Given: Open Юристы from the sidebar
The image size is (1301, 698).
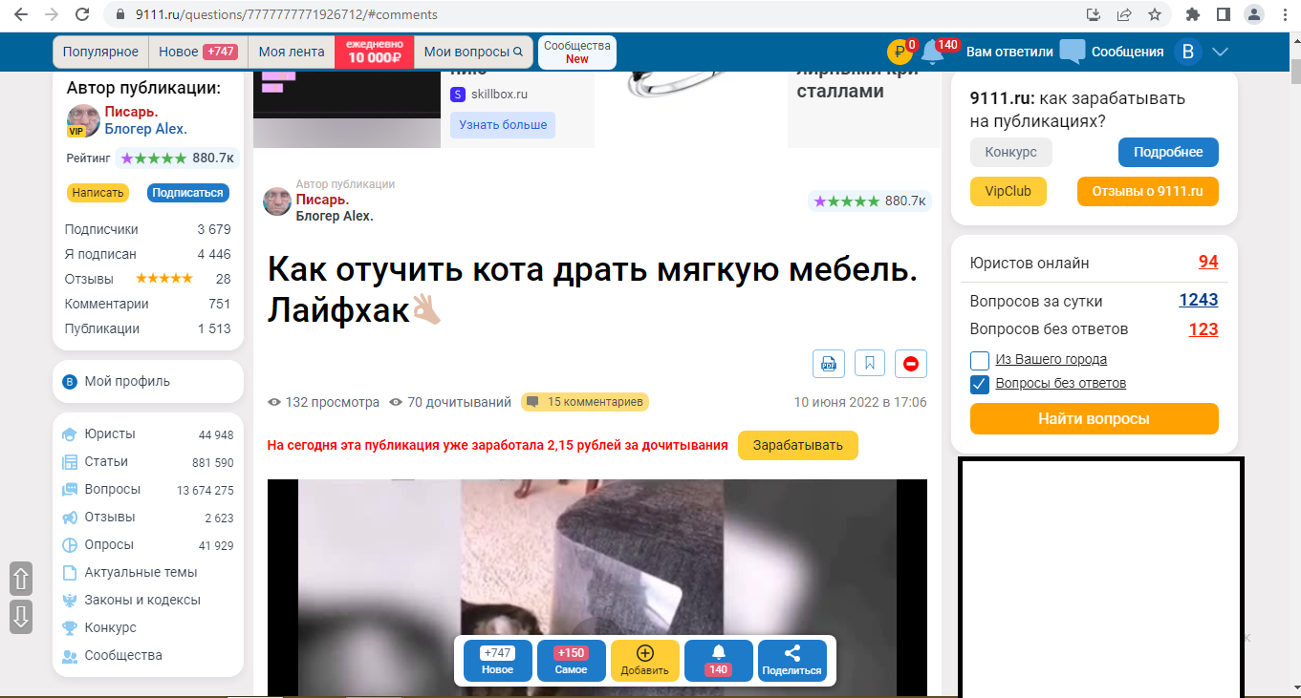Looking at the screenshot, I should pyautogui.click(x=110, y=434).
